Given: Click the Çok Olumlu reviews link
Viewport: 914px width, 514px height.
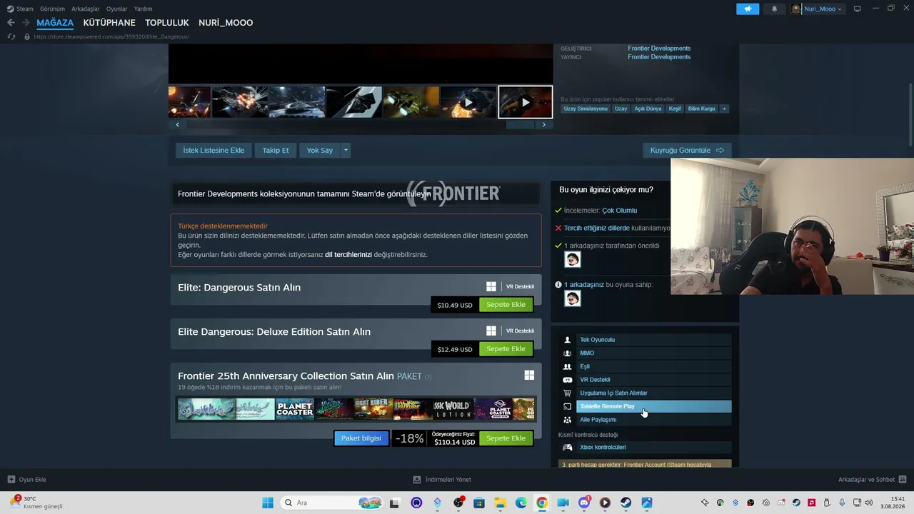Looking at the screenshot, I should (x=619, y=211).
